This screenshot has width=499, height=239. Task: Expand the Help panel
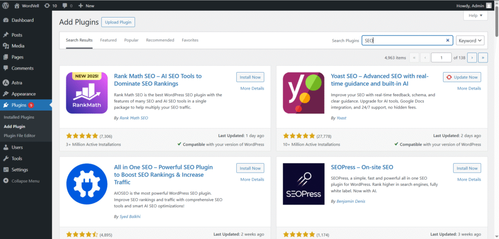pyautogui.click(x=476, y=15)
